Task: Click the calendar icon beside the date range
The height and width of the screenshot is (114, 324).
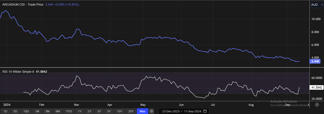Action: 205,111
